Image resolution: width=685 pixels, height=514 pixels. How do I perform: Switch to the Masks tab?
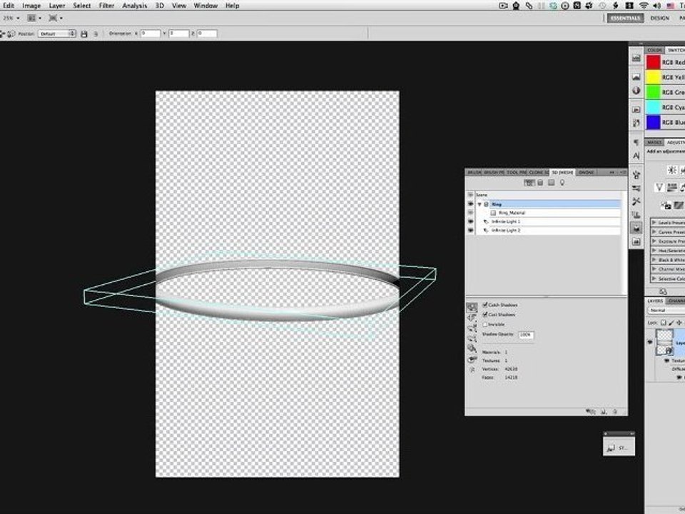tap(654, 143)
